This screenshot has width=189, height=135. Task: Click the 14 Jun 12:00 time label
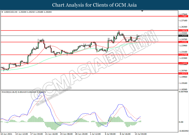(22, 134)
